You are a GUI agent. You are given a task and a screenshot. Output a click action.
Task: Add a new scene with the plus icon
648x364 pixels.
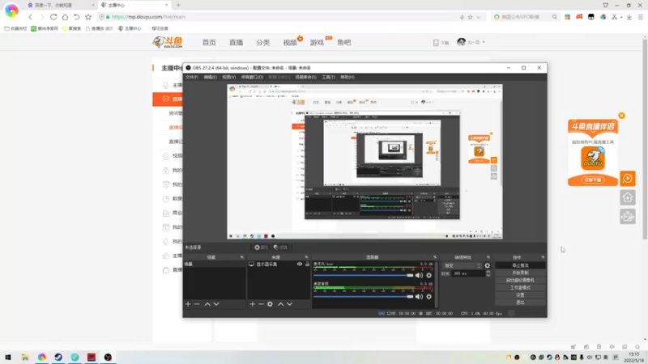(188, 304)
